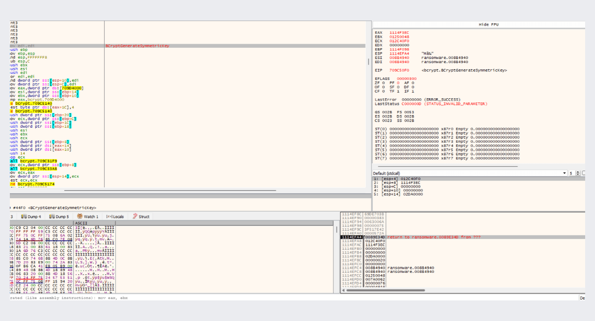Select stack address 1114EFA8 row
The height and width of the screenshot is (321, 595).
[462, 241]
